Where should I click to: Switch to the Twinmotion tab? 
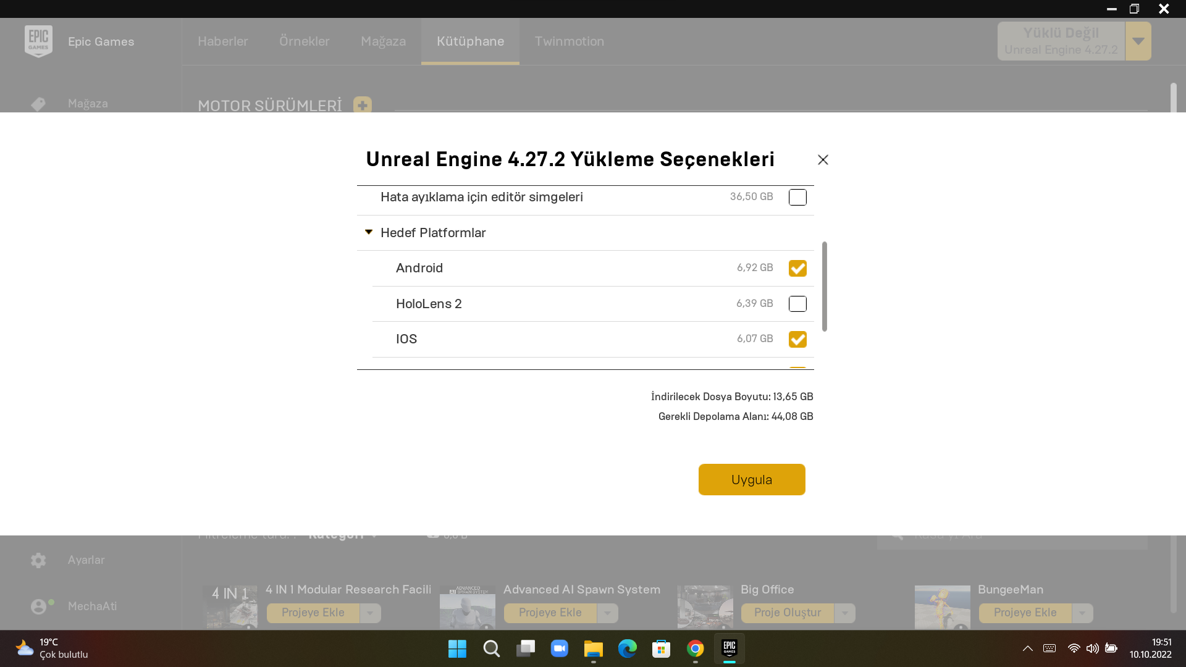click(x=570, y=41)
